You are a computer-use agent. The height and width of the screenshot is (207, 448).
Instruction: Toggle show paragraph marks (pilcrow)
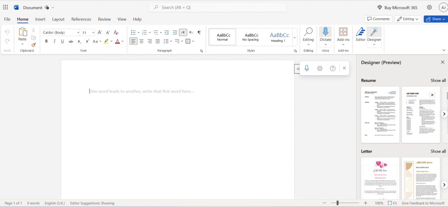[199, 32]
